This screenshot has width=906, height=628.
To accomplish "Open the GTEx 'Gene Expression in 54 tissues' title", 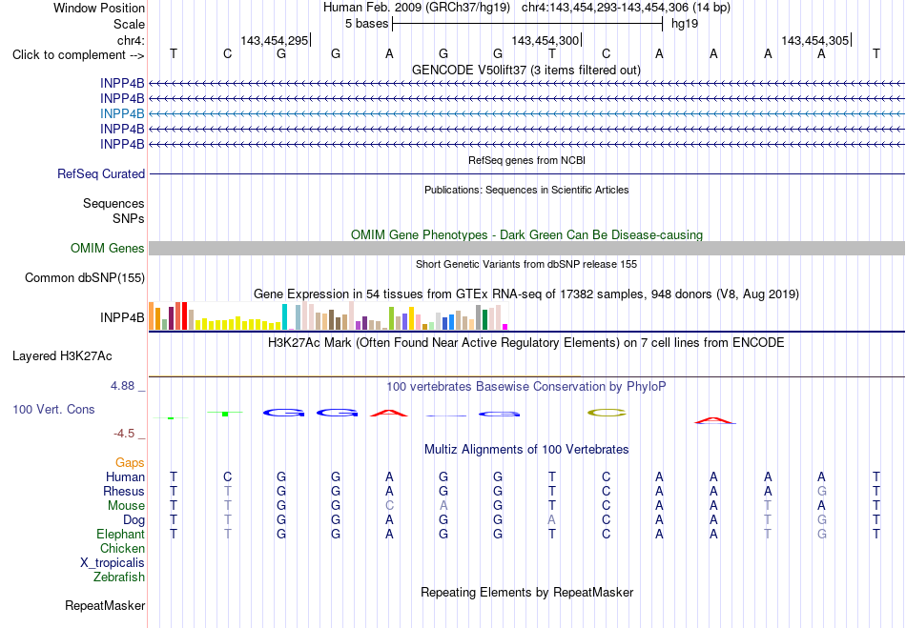I will pos(526,294).
